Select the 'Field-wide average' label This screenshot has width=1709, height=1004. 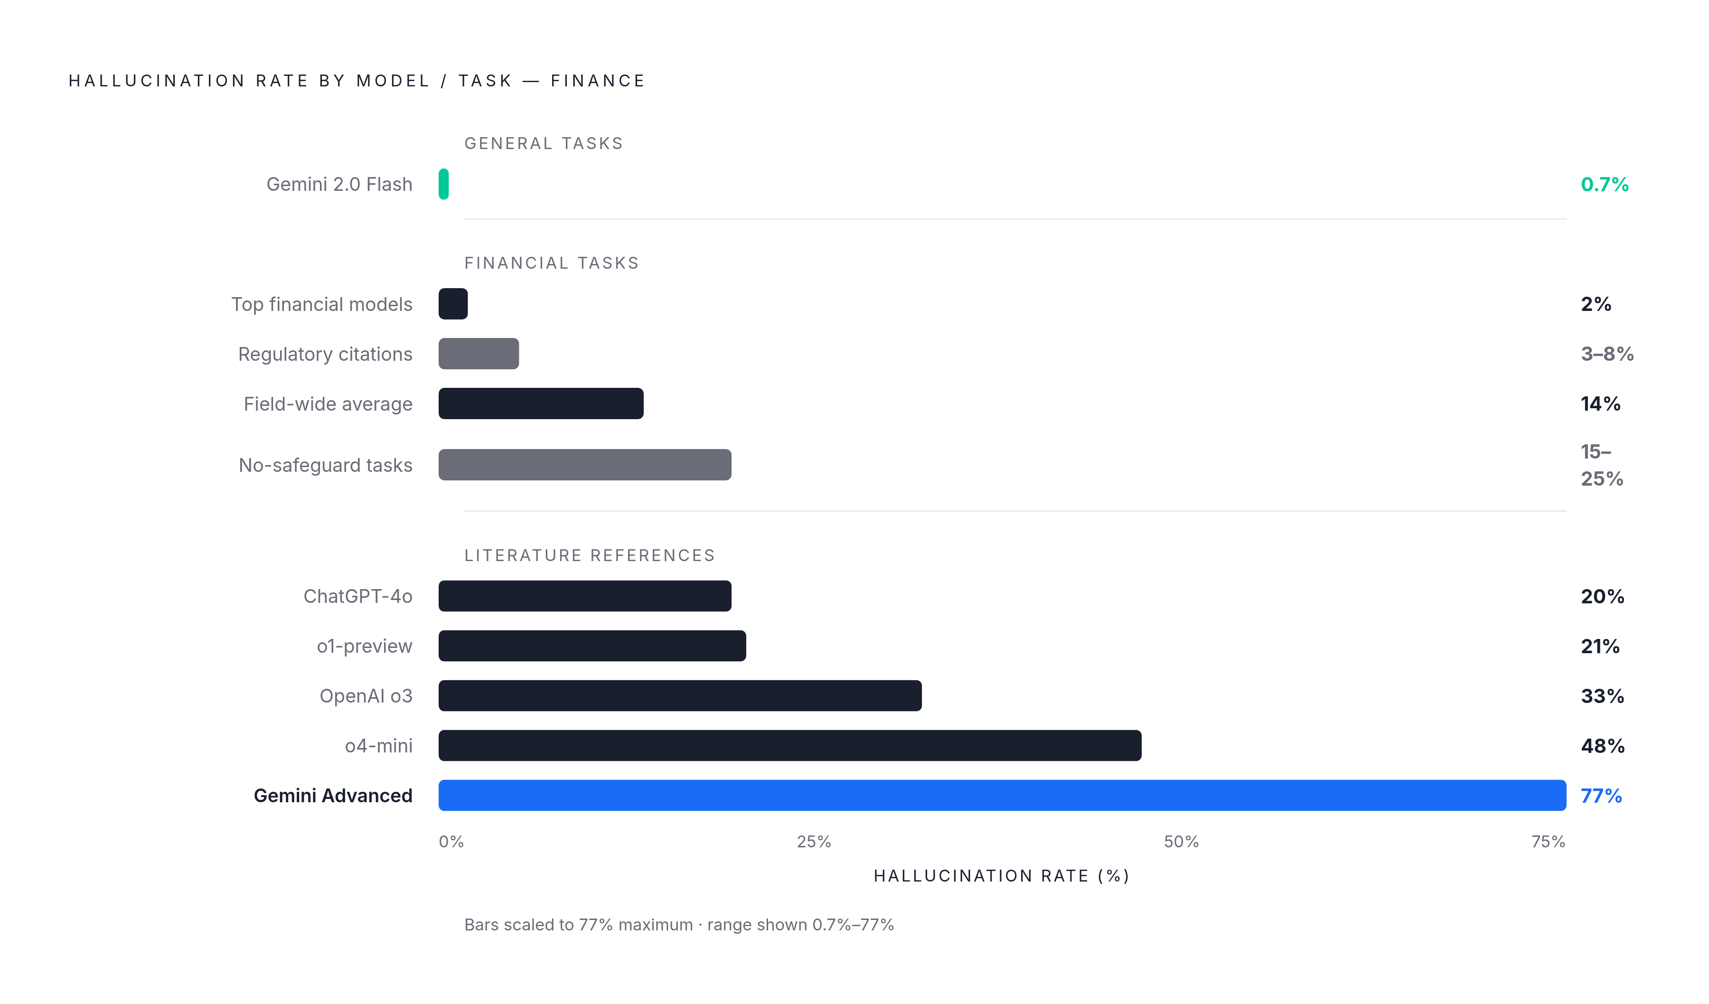coord(328,404)
